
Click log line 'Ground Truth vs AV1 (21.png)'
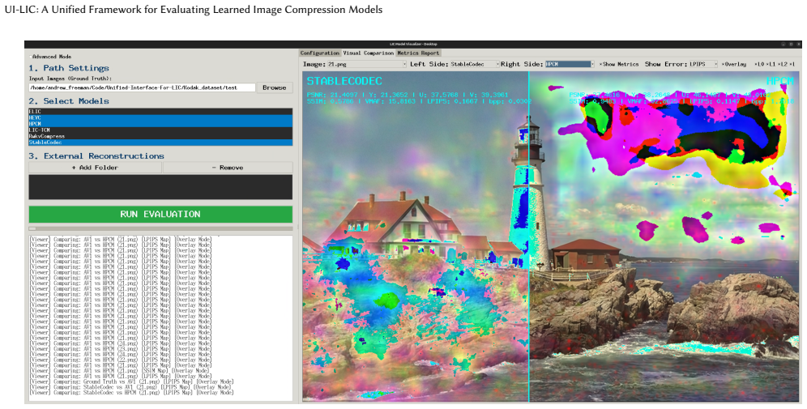click(x=132, y=381)
